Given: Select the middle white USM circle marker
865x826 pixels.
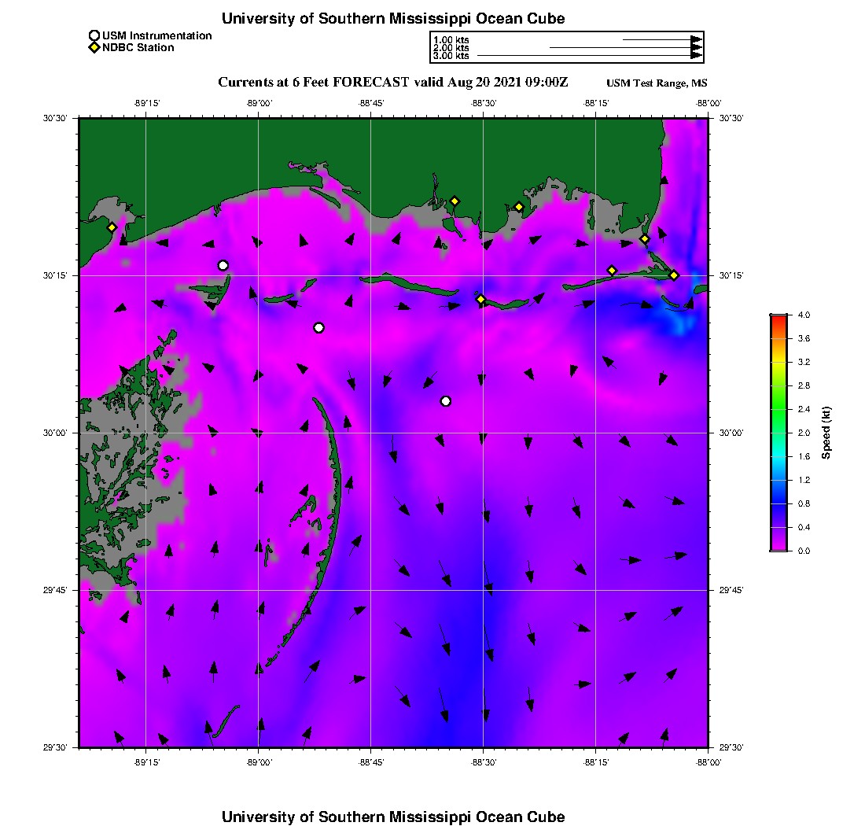Looking at the screenshot, I should tap(318, 327).
